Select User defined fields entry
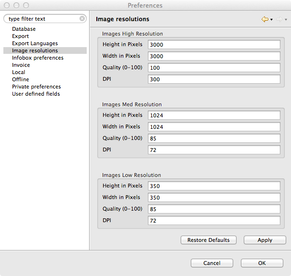This screenshot has height=276, width=291. pos(36,94)
